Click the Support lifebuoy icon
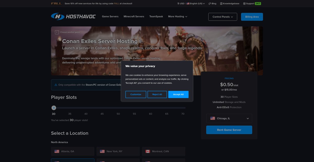314x162 pixels. click(244, 4)
